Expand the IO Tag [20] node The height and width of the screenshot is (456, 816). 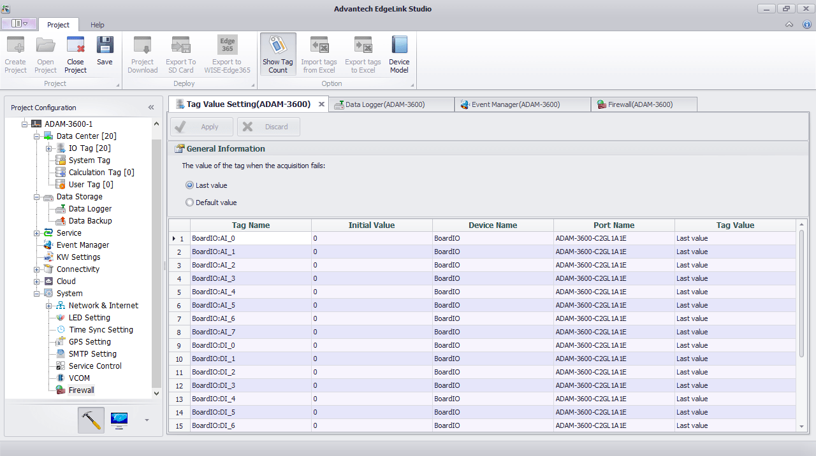(x=48, y=148)
